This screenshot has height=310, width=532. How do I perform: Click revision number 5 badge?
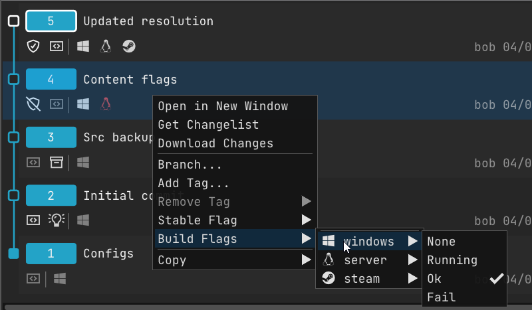click(51, 21)
